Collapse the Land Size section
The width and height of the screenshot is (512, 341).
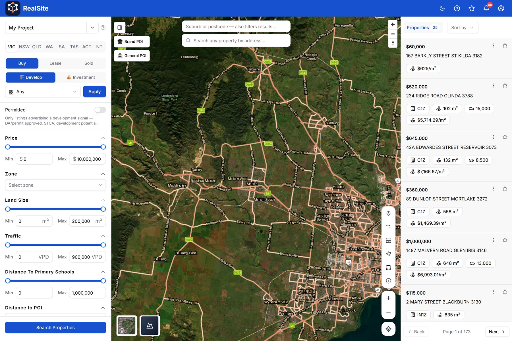(x=103, y=200)
